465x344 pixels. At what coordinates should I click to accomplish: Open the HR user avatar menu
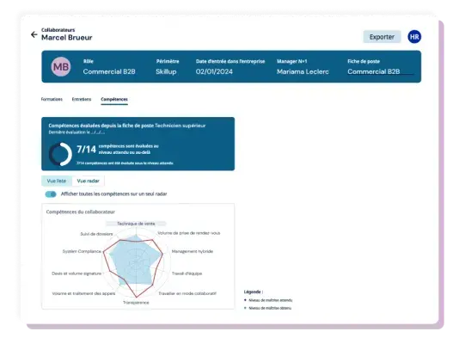point(414,37)
